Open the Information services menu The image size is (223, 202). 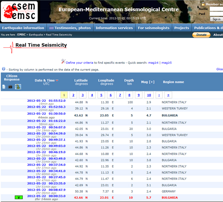[114, 28]
